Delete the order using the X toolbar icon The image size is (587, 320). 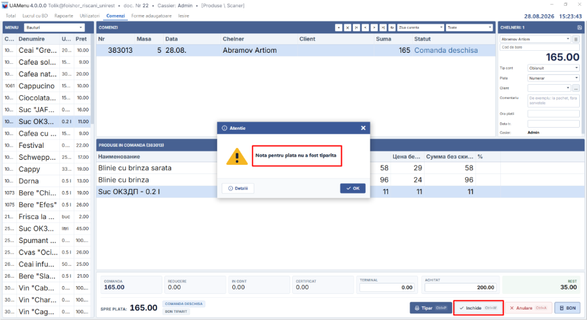(348, 27)
